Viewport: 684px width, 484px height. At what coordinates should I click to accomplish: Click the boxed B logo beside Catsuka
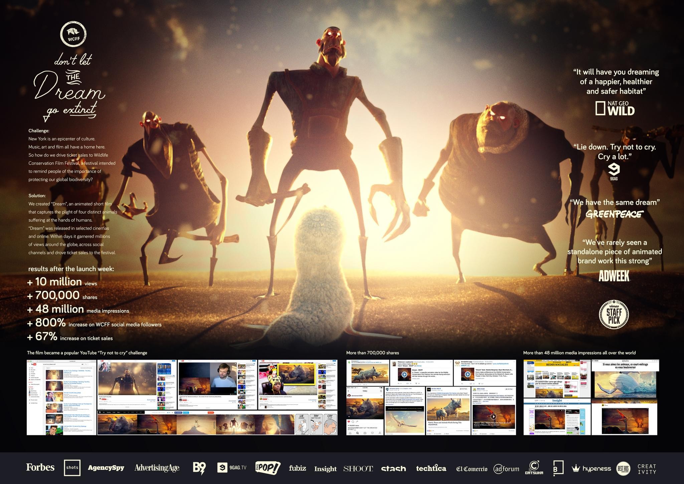click(558, 468)
